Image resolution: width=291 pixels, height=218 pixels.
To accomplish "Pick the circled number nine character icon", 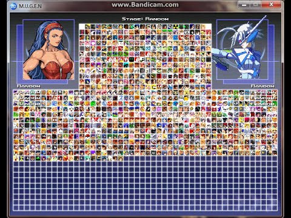I will pos(187,32).
